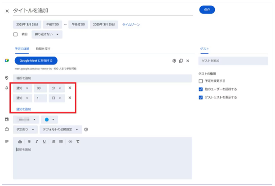Enable 予定を変更する guest permission
The image size is (275, 186).
pyautogui.click(x=201, y=81)
